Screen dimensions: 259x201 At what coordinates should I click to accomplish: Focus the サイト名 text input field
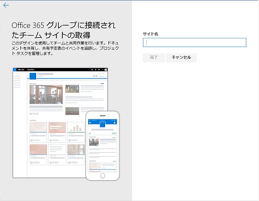click(194, 43)
